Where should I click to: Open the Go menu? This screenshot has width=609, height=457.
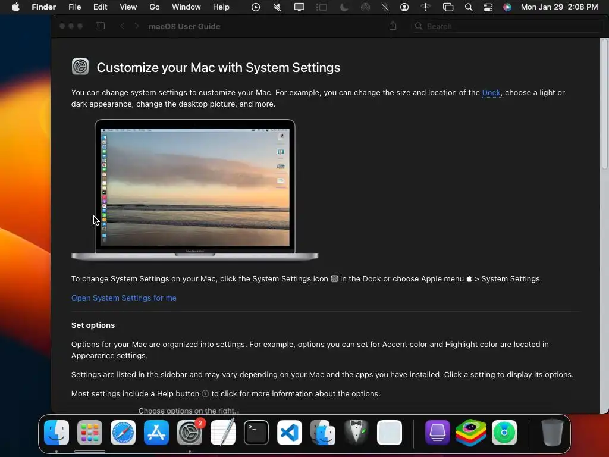tap(155, 7)
